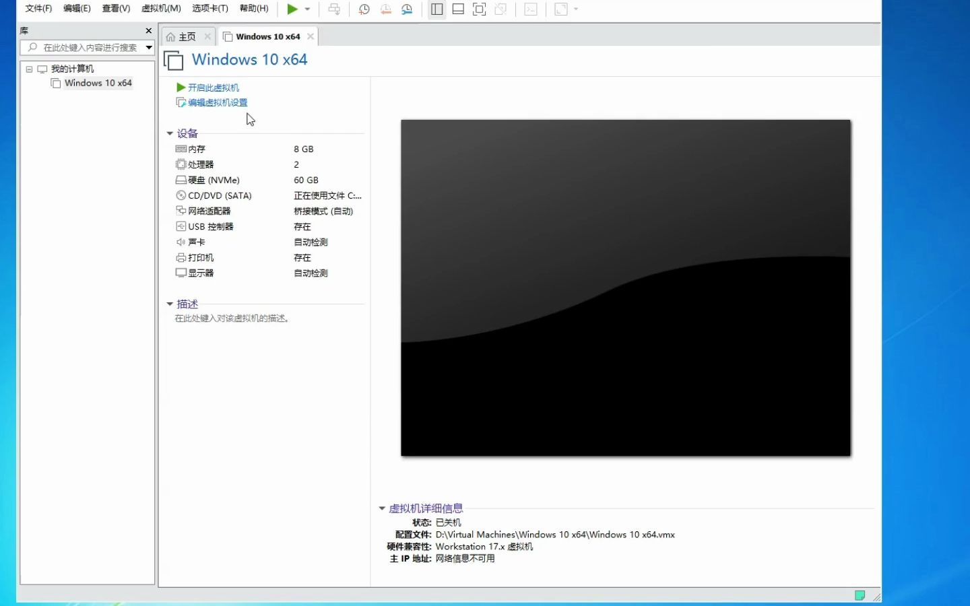
Task: Click the 60 GB disk value
Action: (x=306, y=180)
